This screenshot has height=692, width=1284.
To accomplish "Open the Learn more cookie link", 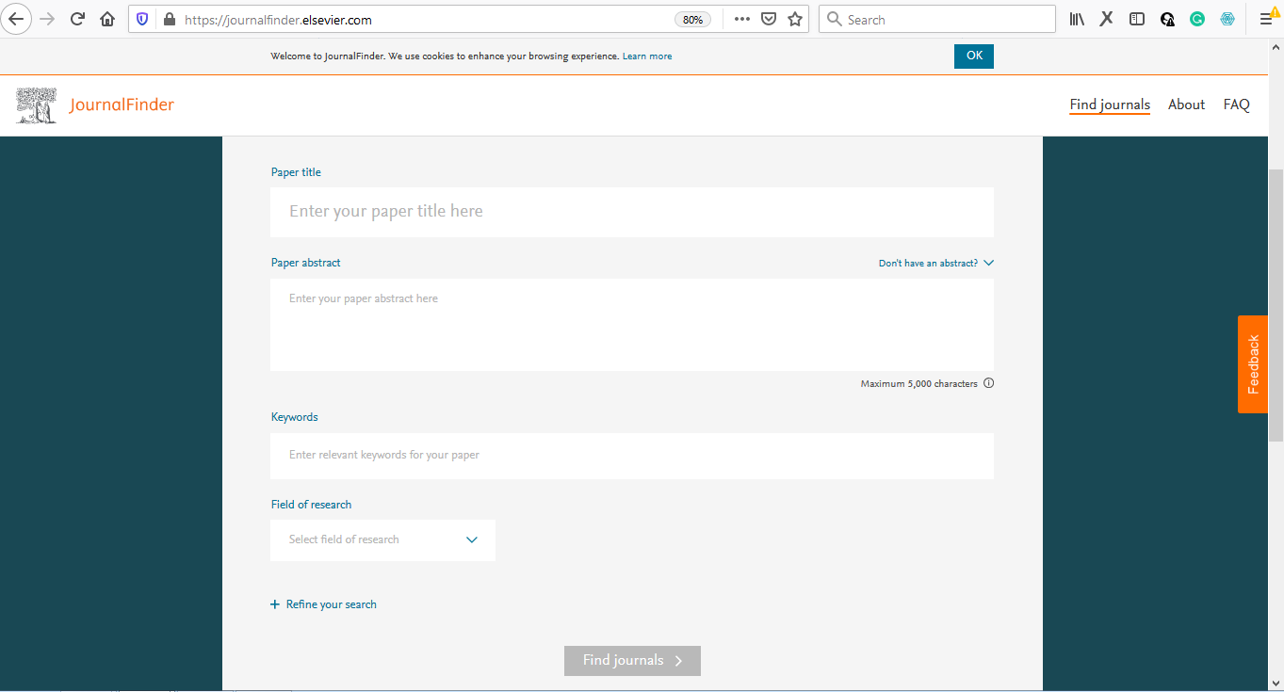I will pyautogui.click(x=647, y=56).
